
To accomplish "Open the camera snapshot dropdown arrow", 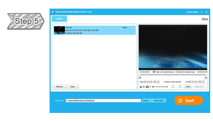I will 150,87.
